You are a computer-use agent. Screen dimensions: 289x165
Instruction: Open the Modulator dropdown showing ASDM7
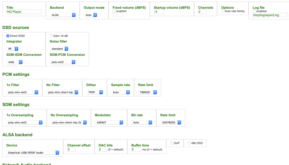pos(109,122)
